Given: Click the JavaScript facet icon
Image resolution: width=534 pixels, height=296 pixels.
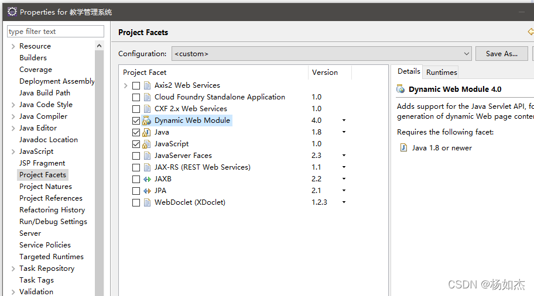Looking at the screenshot, I should point(147,144).
